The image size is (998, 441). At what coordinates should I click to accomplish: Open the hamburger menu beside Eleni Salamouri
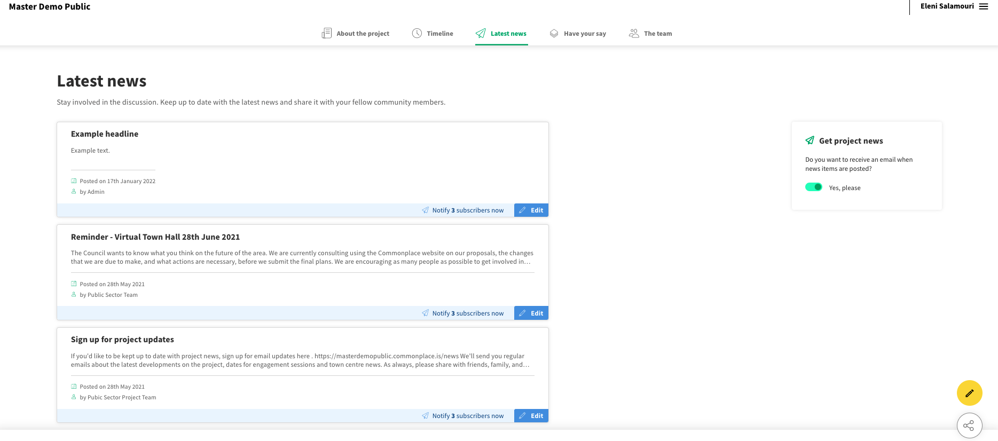[984, 6]
